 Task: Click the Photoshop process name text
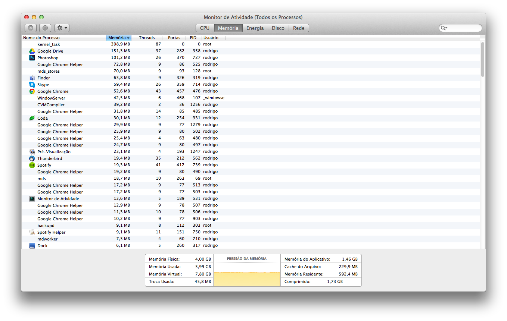(48, 58)
